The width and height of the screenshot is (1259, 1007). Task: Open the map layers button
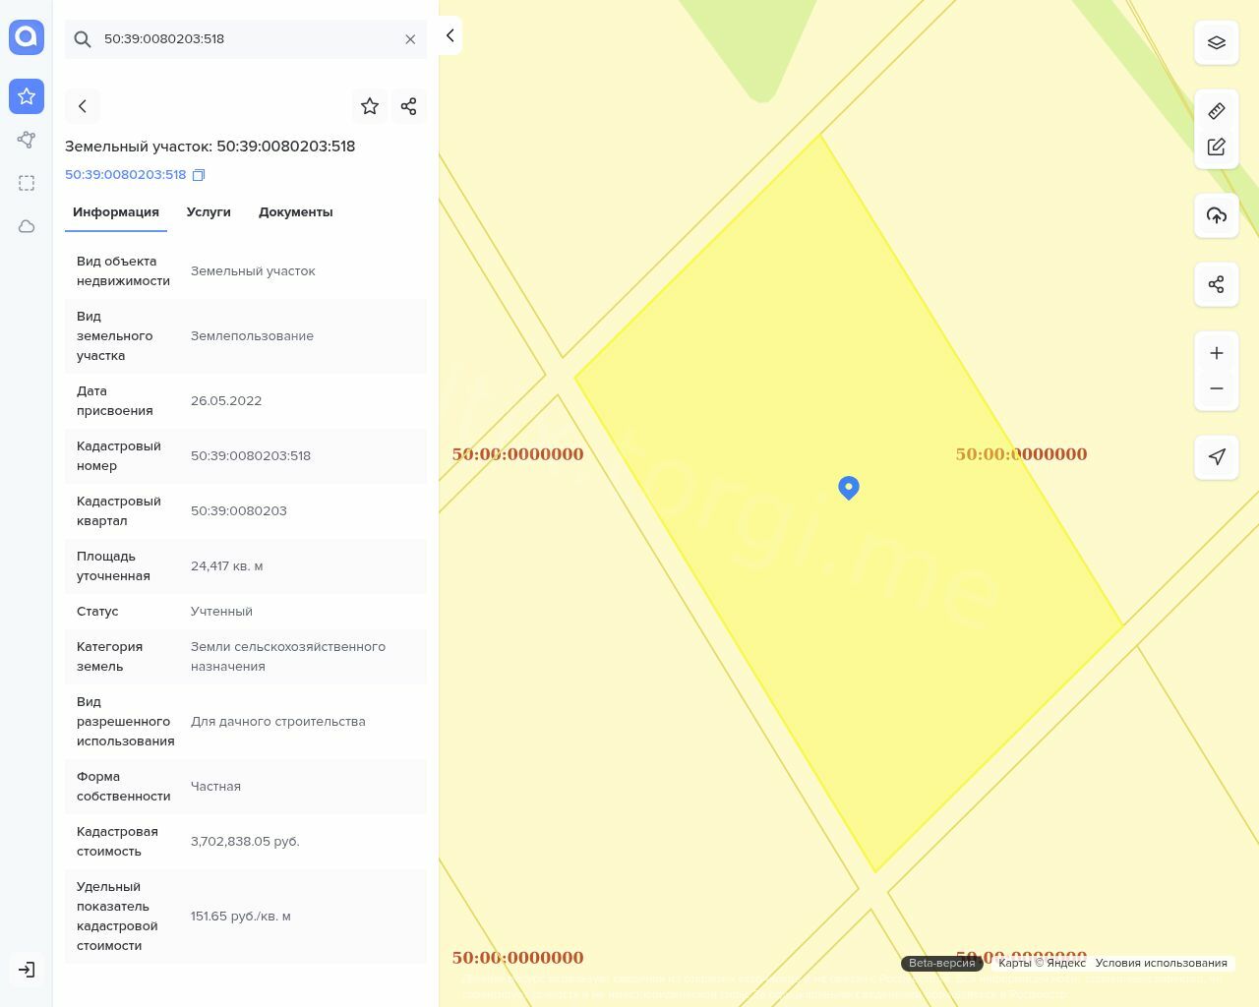tap(1217, 42)
